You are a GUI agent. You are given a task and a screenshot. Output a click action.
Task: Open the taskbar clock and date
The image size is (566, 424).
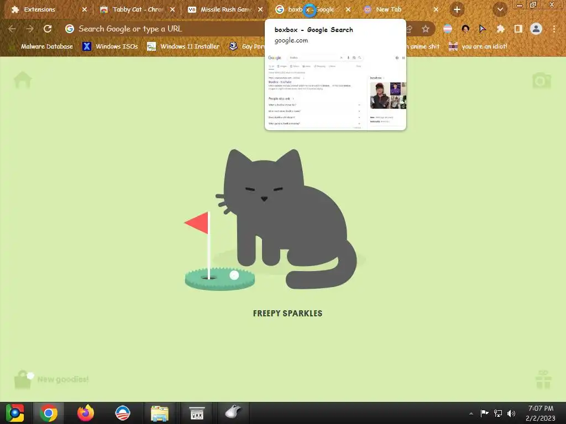(x=541, y=413)
